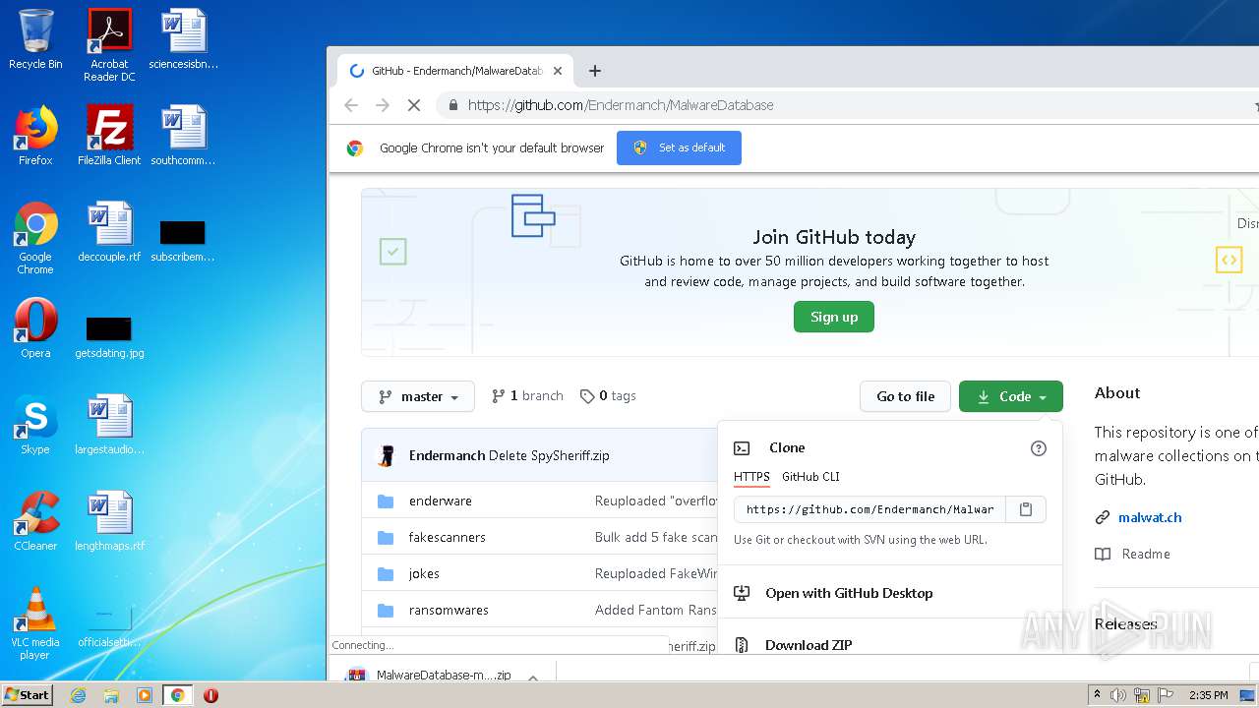
Task: Launch FileZilla Client shortcut
Action: click(x=109, y=136)
